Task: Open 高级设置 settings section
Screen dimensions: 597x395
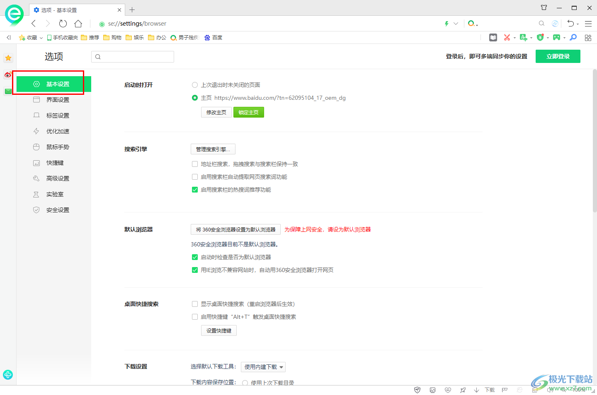Action: [54, 178]
